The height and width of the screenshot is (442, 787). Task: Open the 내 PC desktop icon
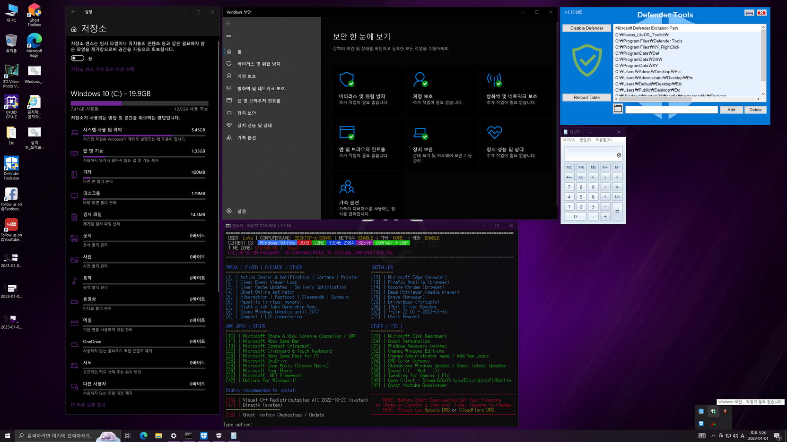pyautogui.click(x=11, y=13)
